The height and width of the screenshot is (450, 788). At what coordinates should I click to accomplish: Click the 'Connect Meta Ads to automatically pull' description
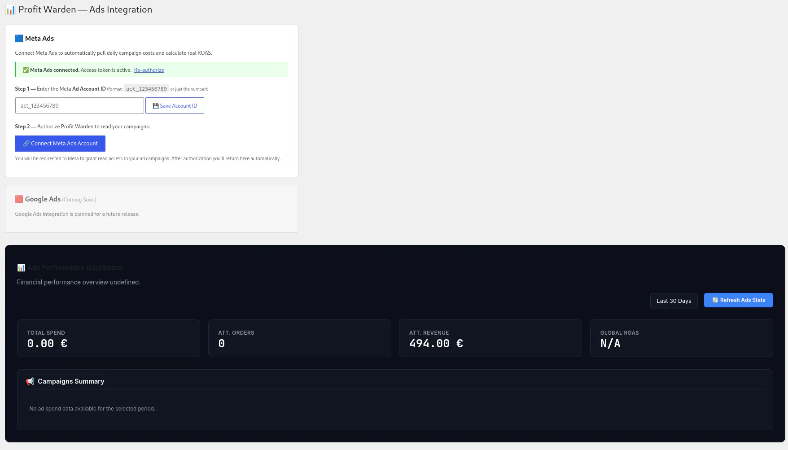coord(114,53)
